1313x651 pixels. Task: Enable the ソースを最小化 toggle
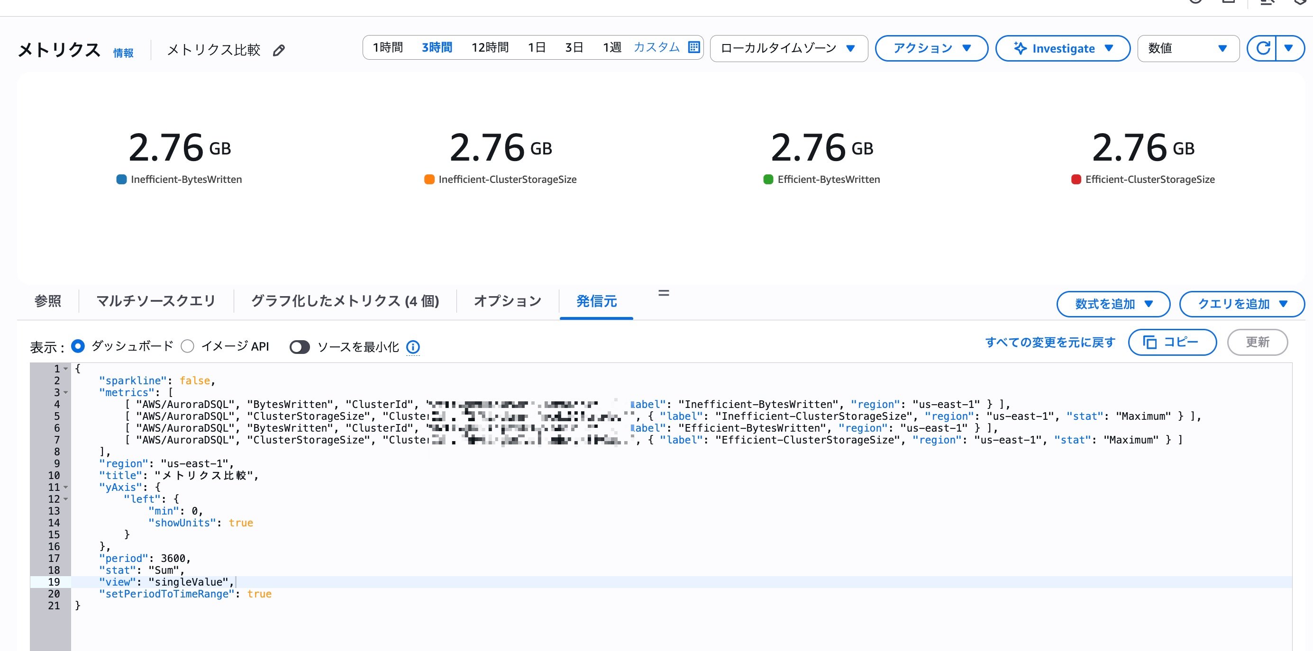tap(300, 347)
